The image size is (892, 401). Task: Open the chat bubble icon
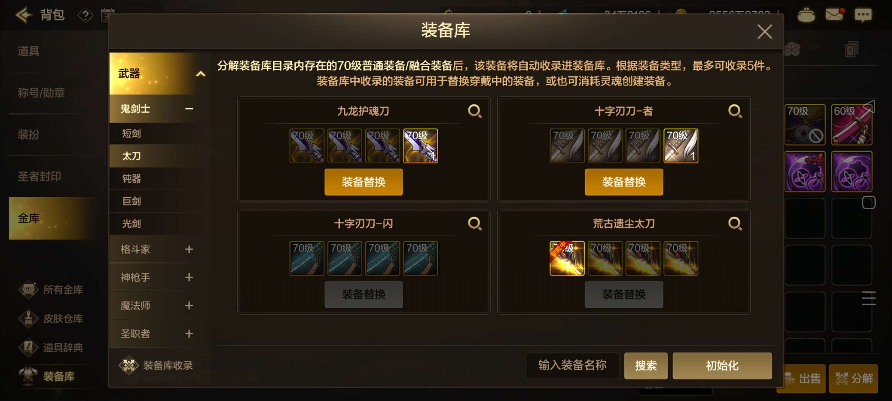[863, 15]
